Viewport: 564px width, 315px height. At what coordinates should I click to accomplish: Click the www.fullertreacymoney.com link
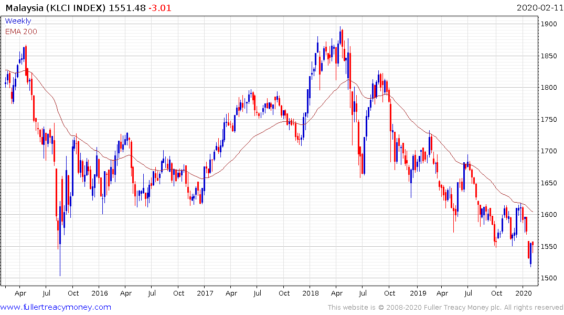coord(56,307)
